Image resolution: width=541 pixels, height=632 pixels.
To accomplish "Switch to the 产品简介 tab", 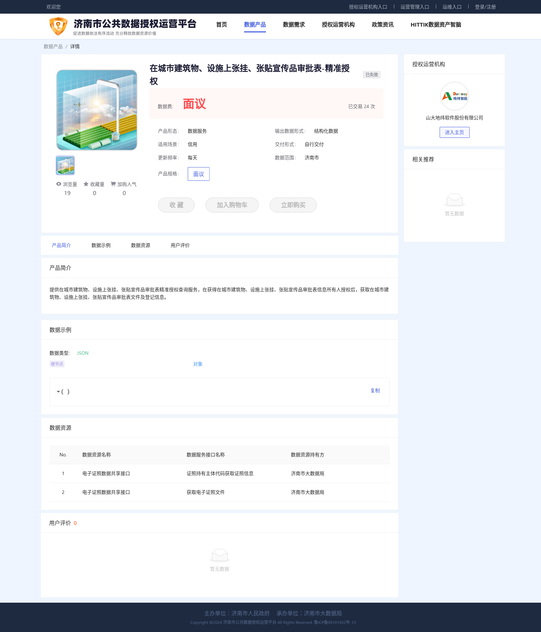I will 61,245.
